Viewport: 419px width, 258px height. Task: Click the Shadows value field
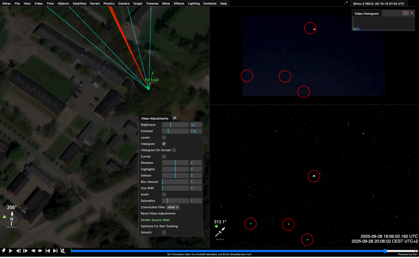196,163
